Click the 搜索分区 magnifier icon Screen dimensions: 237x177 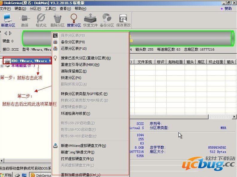[74, 18]
